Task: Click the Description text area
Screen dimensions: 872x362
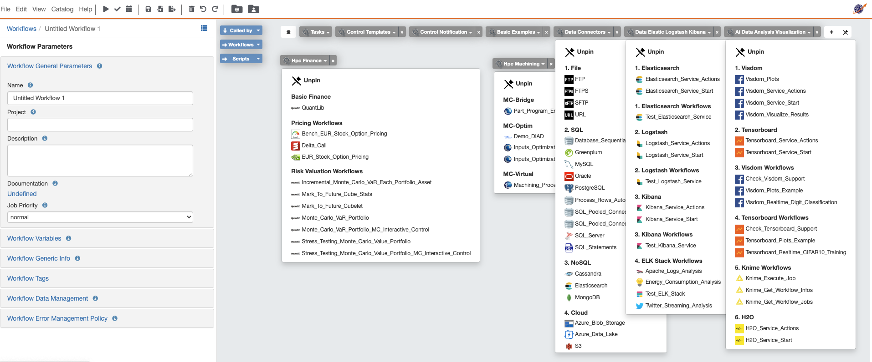Action: (100, 161)
